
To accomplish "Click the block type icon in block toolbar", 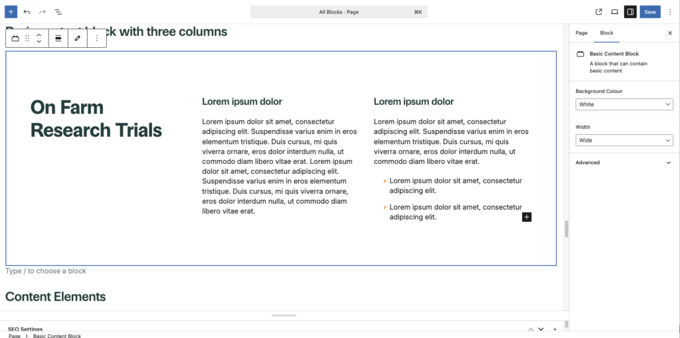I will pyautogui.click(x=15, y=39).
